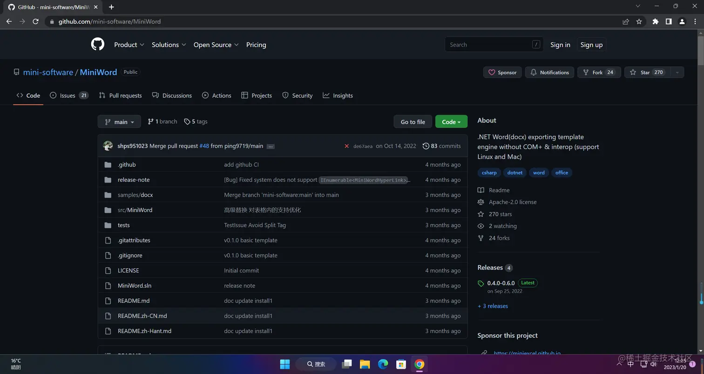Expand the Solutions menu
Screen dimensions: 704x374
click(x=169, y=45)
